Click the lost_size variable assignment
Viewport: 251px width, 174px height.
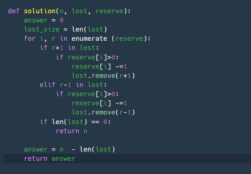coord(65,29)
